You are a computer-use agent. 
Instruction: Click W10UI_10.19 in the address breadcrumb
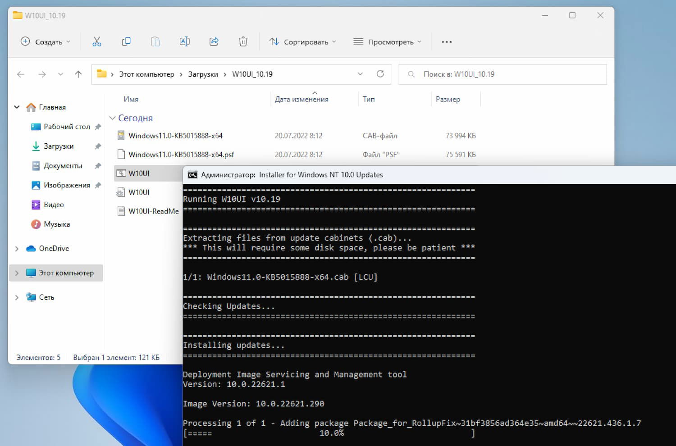tap(252, 74)
